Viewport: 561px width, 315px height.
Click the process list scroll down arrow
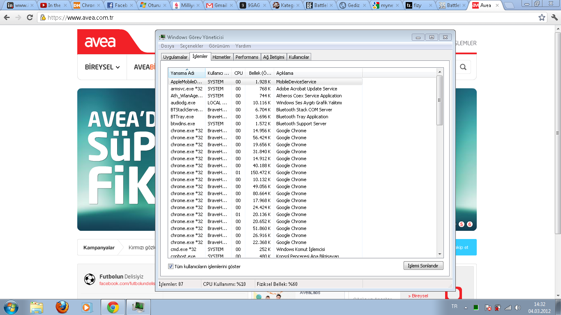pos(439,254)
